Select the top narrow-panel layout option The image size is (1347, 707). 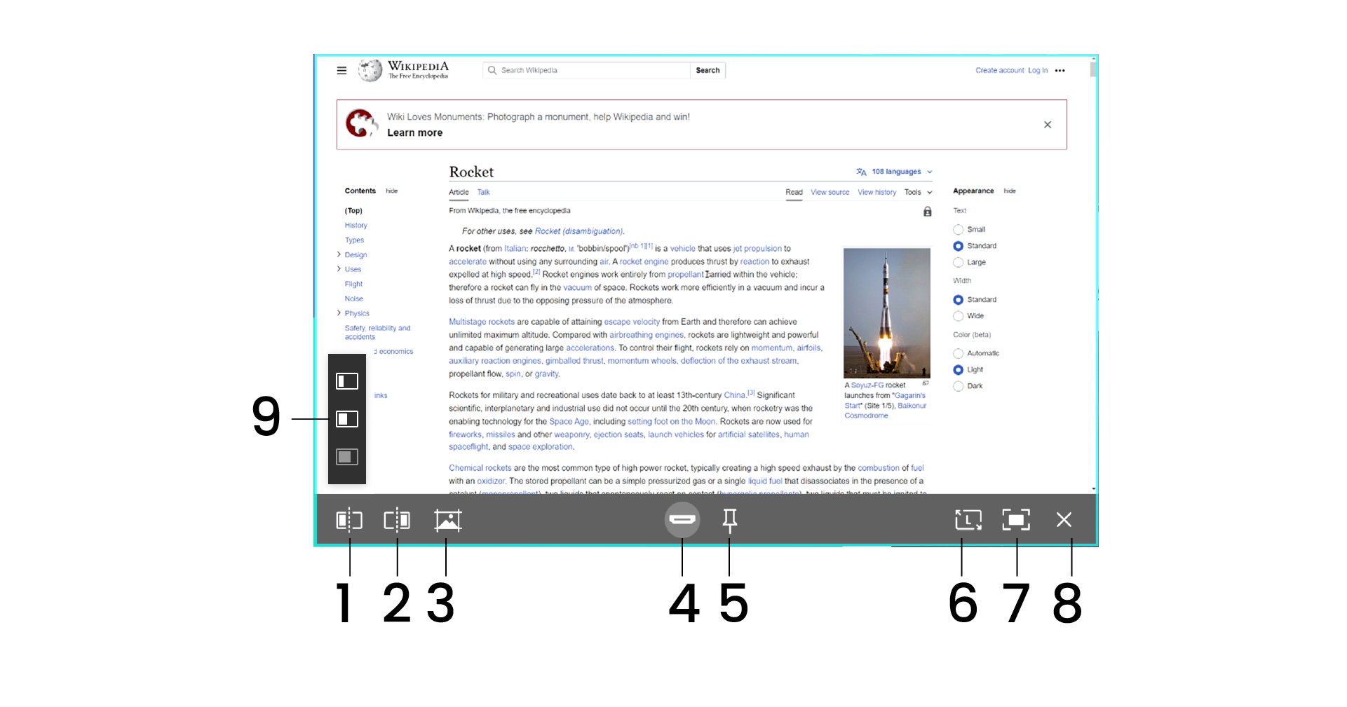[x=347, y=381]
